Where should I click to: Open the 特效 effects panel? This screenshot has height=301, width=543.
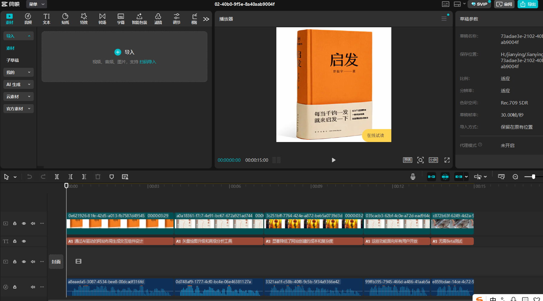[84, 18]
